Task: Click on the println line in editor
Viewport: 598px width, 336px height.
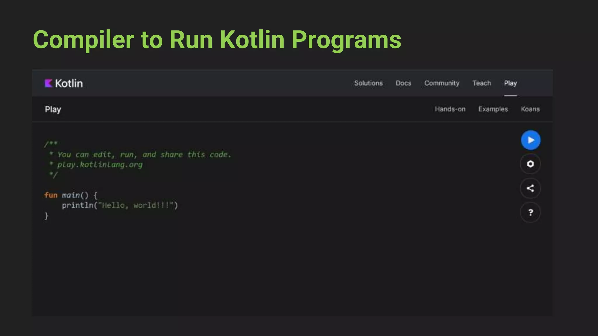Action: (x=120, y=205)
